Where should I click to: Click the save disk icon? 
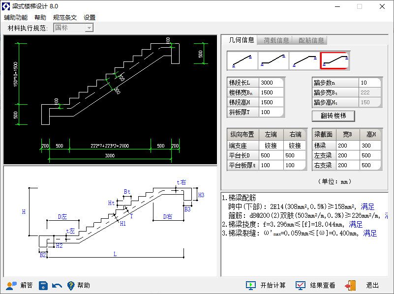[x=43, y=286]
